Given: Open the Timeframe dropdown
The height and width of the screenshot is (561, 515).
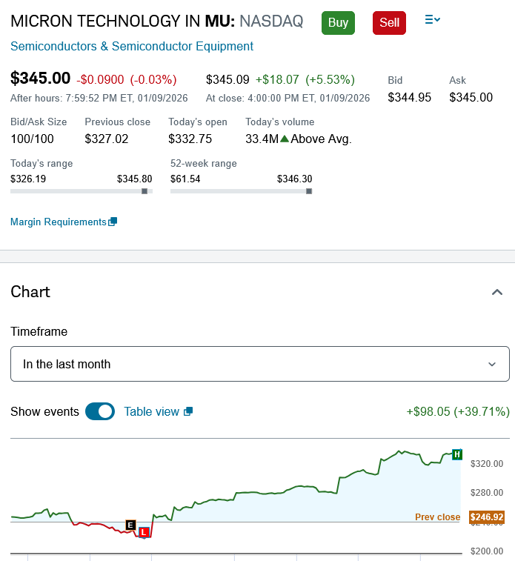Looking at the screenshot, I should pos(260,364).
